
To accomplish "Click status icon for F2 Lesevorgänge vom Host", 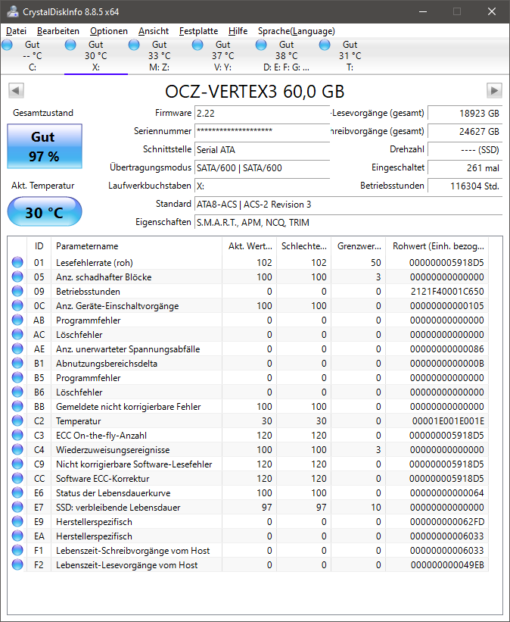I will (17, 564).
